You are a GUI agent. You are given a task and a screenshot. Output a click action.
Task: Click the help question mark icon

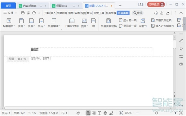click(x=181, y=64)
